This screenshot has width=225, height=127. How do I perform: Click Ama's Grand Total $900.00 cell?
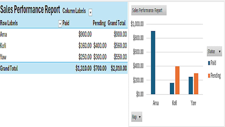coord(120,34)
